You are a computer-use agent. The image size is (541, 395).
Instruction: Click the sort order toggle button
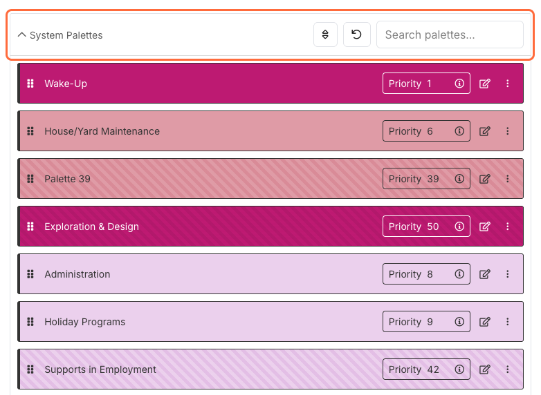click(x=325, y=35)
